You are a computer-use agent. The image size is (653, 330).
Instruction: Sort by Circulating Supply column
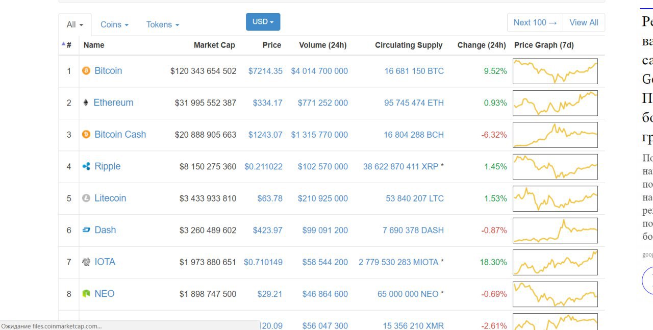click(x=409, y=45)
